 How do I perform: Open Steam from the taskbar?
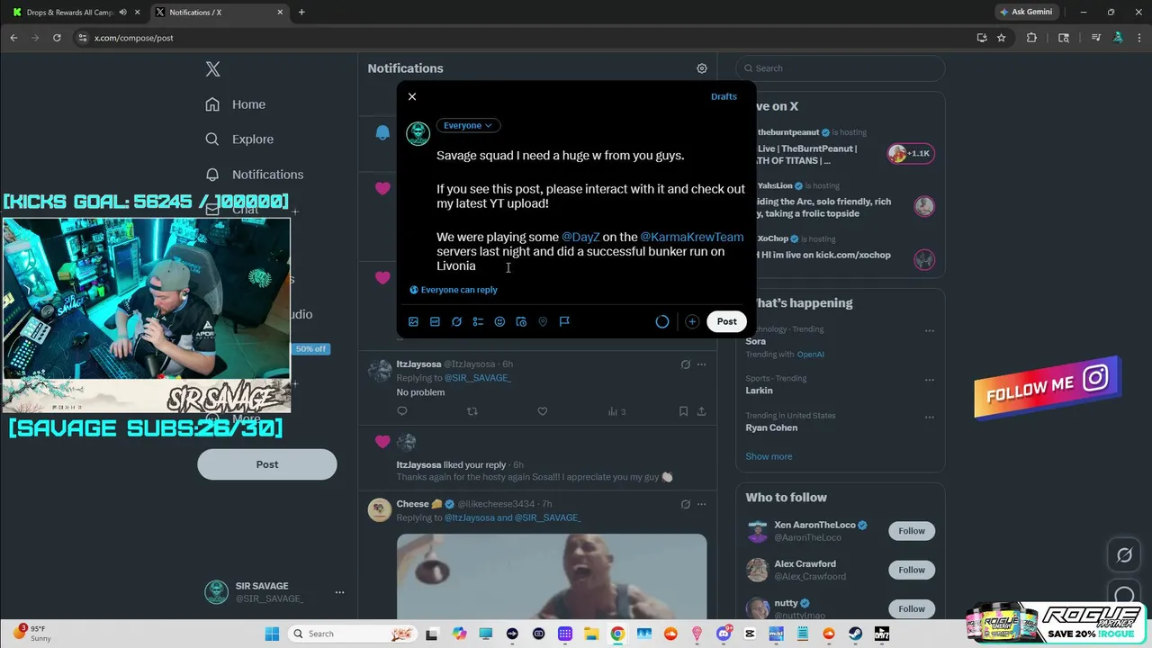coord(855,634)
